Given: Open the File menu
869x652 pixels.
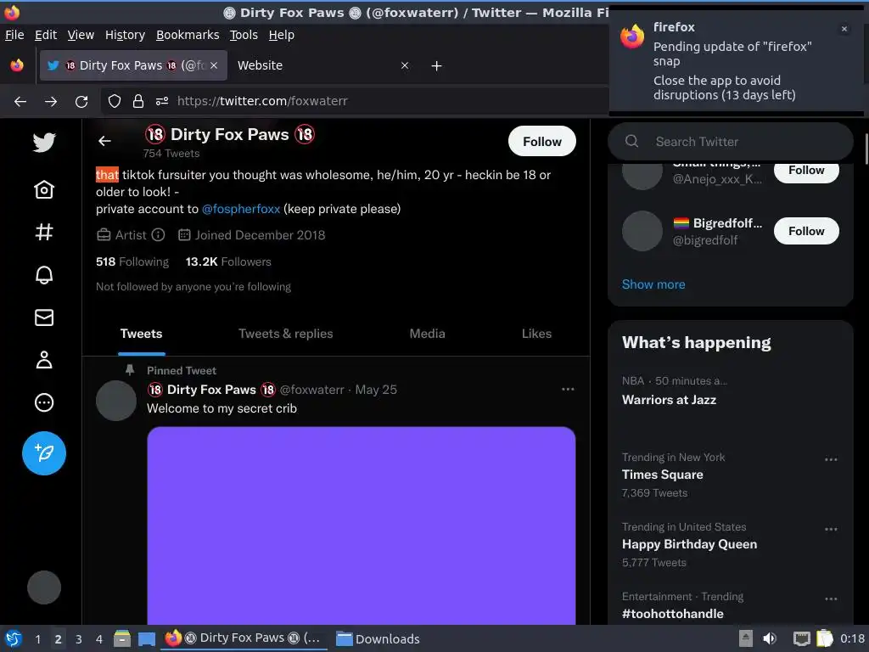Looking at the screenshot, I should [14, 35].
